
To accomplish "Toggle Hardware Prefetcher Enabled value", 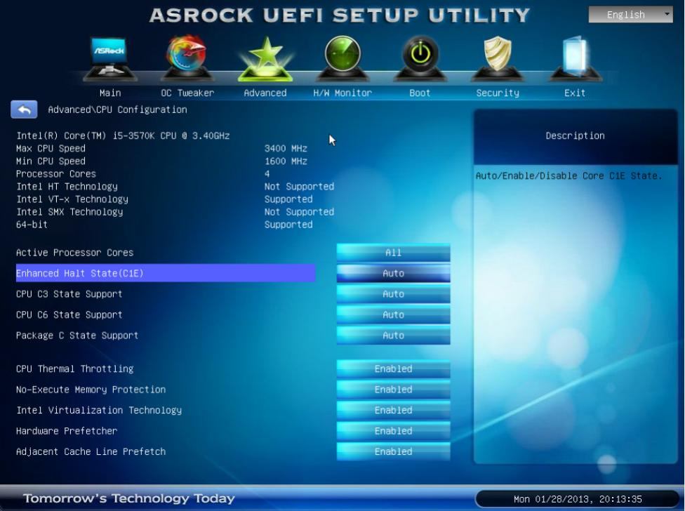I will click(x=393, y=431).
